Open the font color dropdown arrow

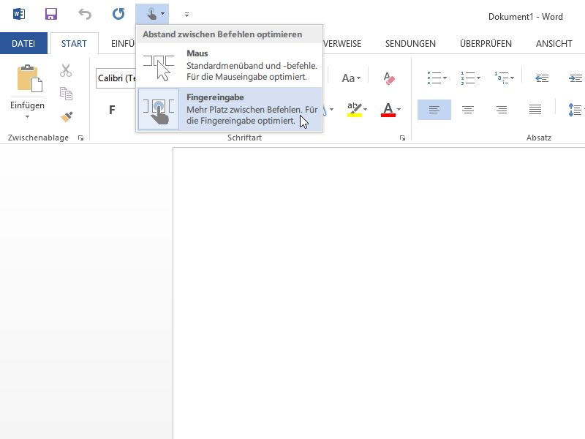click(x=399, y=109)
